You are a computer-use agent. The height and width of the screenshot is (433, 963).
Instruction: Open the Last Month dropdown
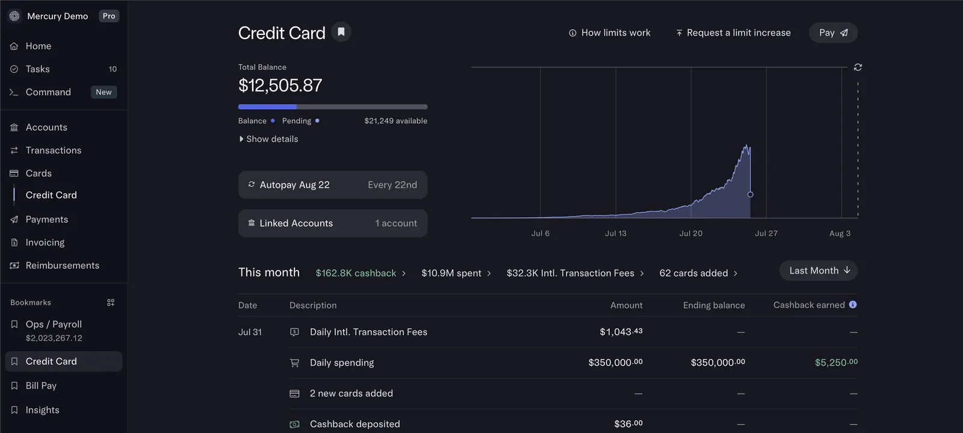point(819,271)
